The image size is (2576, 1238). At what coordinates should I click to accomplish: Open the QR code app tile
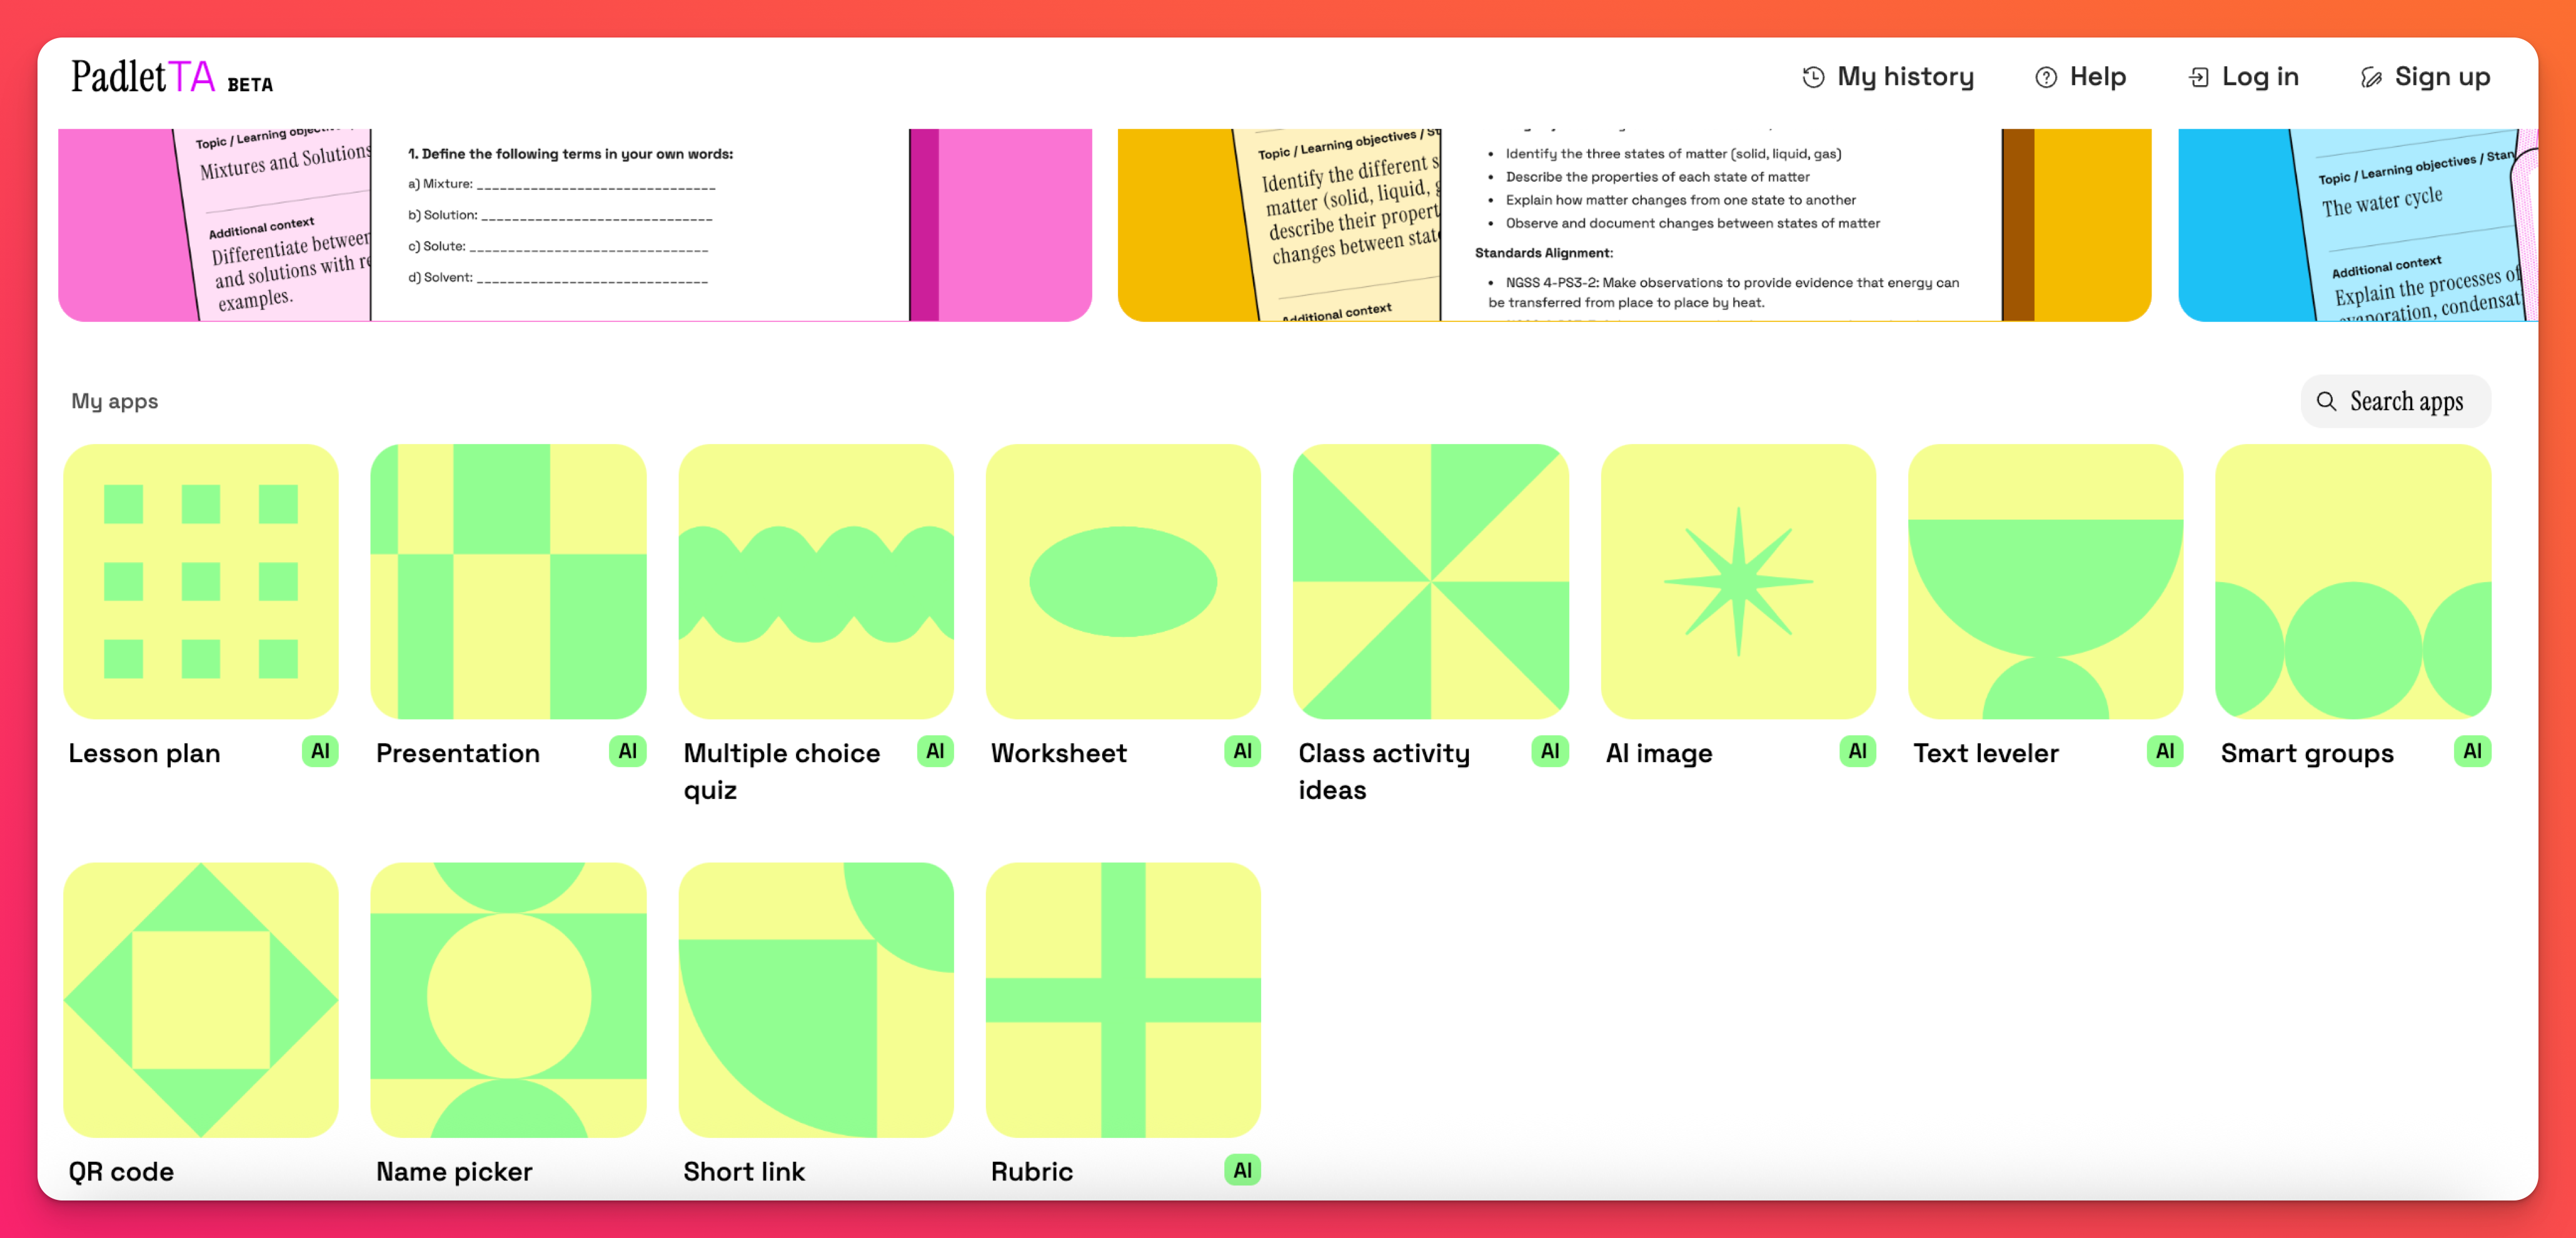coord(200,999)
